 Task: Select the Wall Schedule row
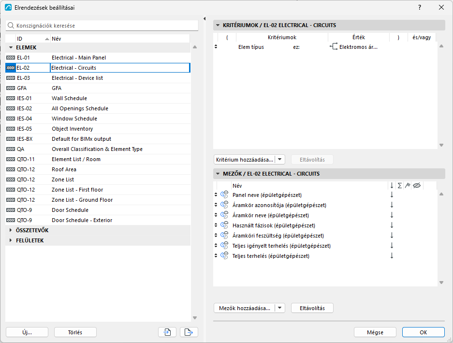point(98,98)
